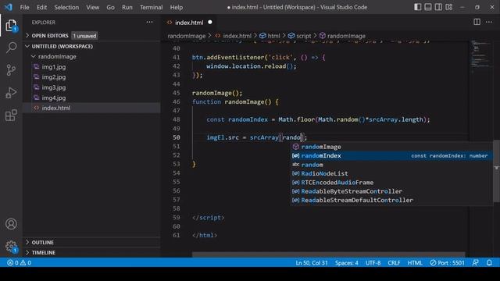Open the Go menu
This screenshot has width=500, height=281.
click(x=110, y=7)
